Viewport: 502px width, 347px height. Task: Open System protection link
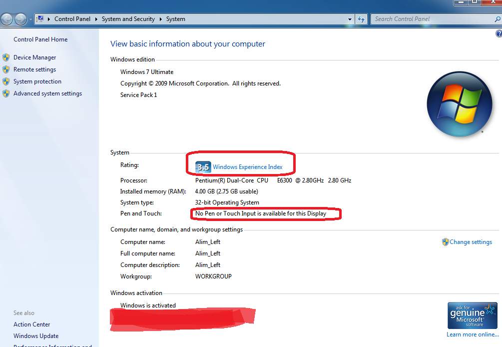[x=37, y=81]
